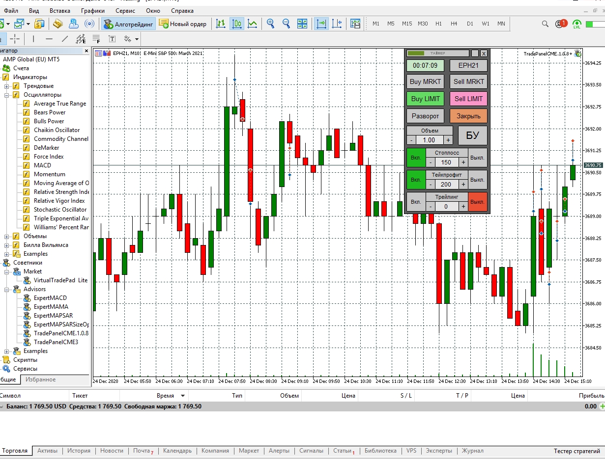Click the signals broadcast icon in toolbar
605x459 pixels.
89,24
